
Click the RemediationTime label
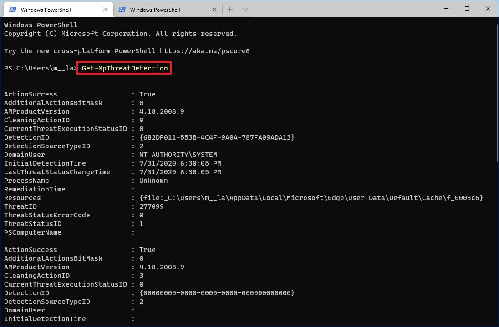35,189
